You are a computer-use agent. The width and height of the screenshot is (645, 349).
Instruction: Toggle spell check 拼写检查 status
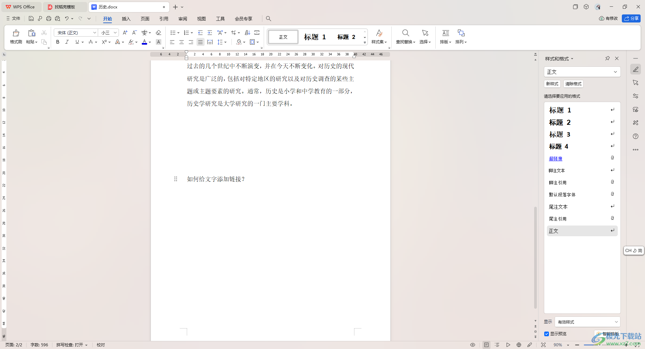coord(72,345)
